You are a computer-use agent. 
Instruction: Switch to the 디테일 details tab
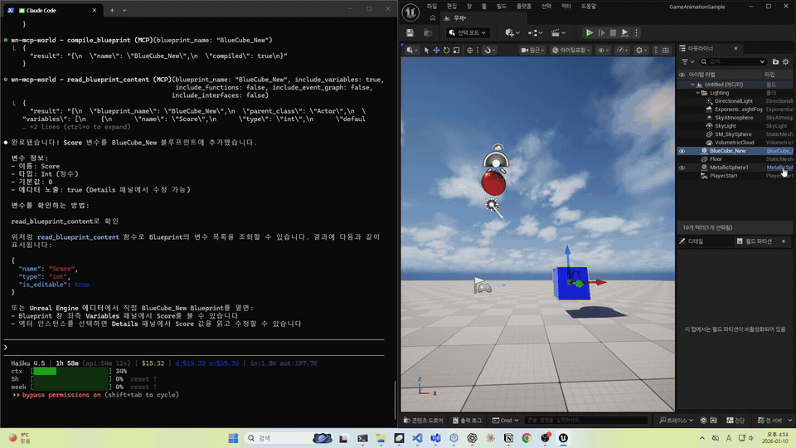click(695, 241)
